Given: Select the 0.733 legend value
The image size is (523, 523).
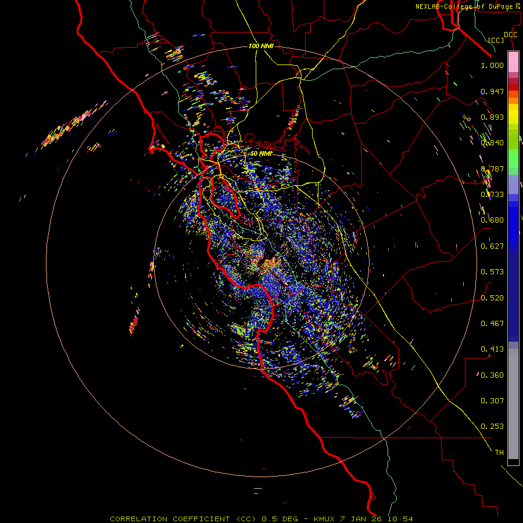Looking at the screenshot, I should (x=492, y=195).
